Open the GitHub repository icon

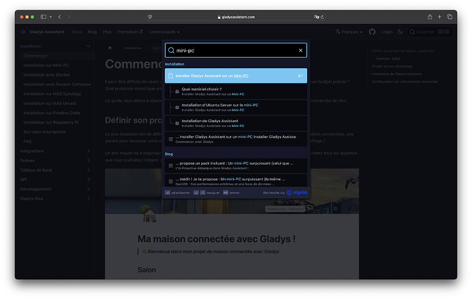point(372,32)
